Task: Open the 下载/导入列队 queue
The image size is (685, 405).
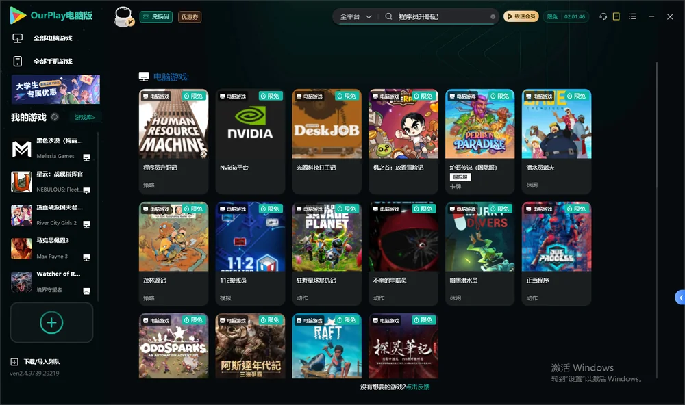Action: [x=42, y=361]
